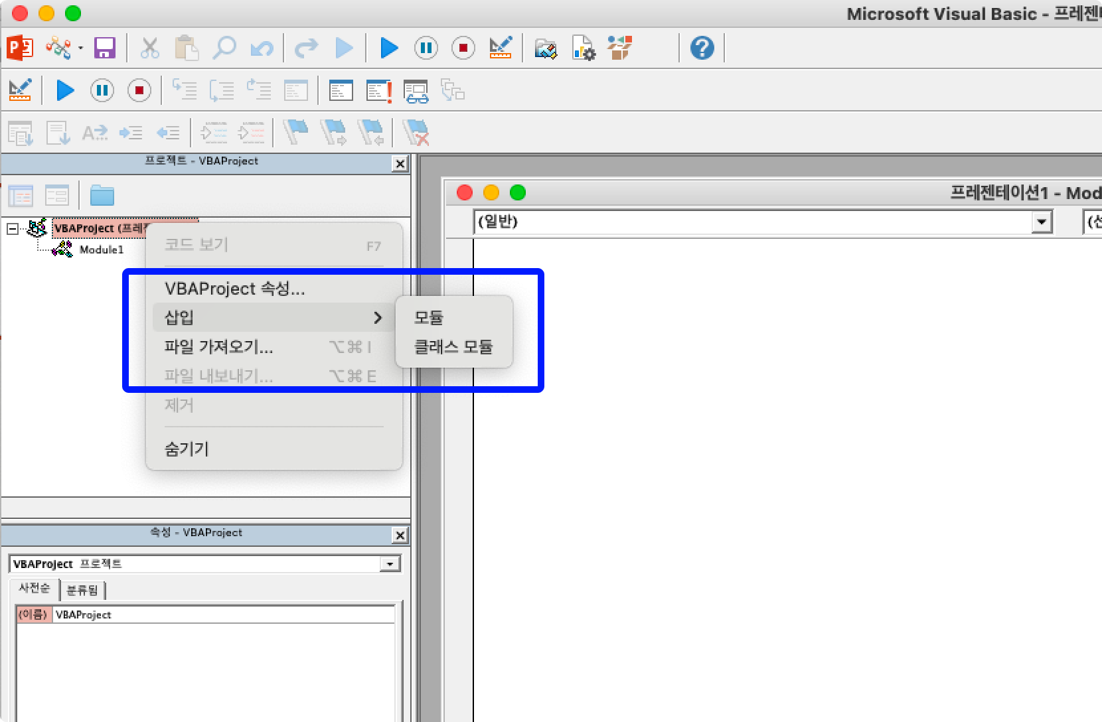Toggle Design Mode in the Standard toolbar
The image size is (1102, 722).
click(x=500, y=47)
